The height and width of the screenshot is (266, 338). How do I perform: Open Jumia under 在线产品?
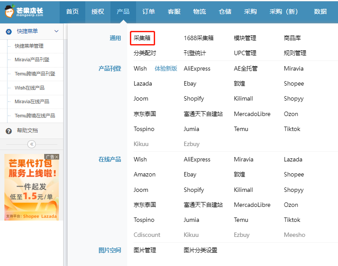pos(191,220)
